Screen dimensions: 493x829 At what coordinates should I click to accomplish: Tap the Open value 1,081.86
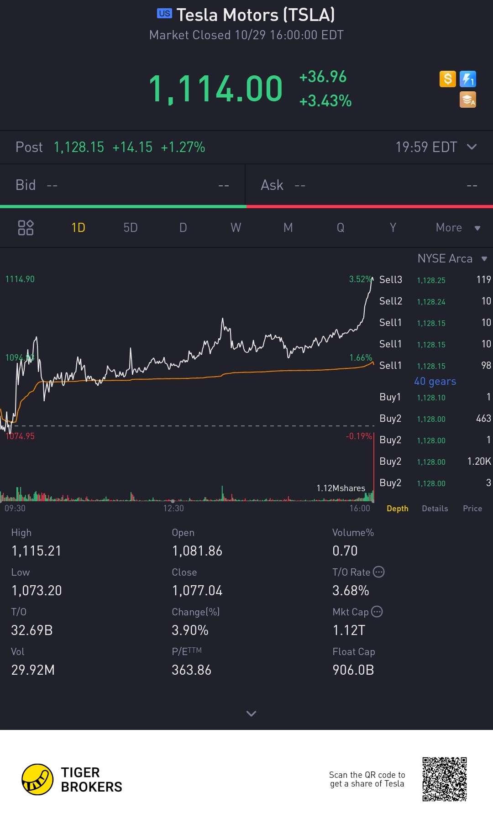(197, 551)
